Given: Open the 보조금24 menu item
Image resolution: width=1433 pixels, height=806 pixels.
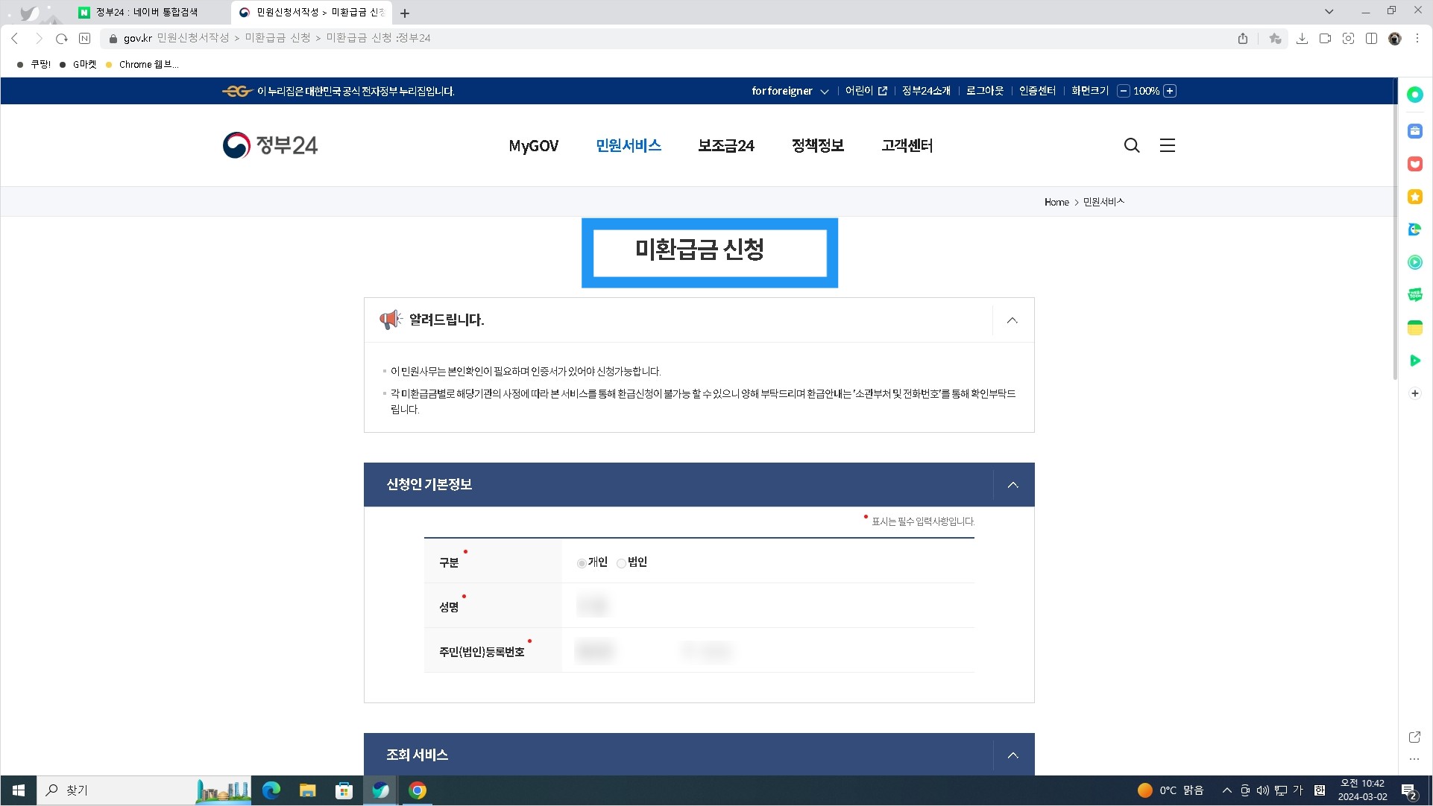Looking at the screenshot, I should (x=725, y=145).
